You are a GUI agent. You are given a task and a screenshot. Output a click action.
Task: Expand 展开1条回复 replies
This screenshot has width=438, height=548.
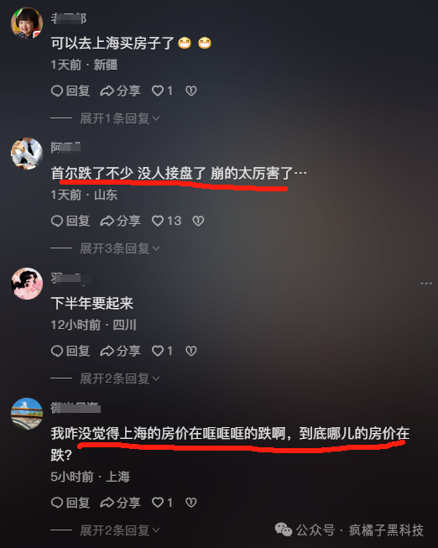[x=119, y=118]
